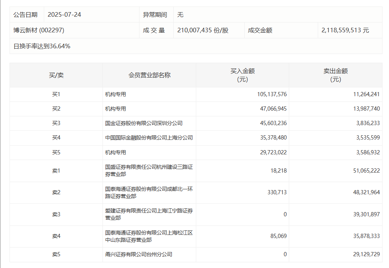Select sell amount 48,321,964
This screenshot has width=389, height=268.
pyautogui.click(x=367, y=192)
